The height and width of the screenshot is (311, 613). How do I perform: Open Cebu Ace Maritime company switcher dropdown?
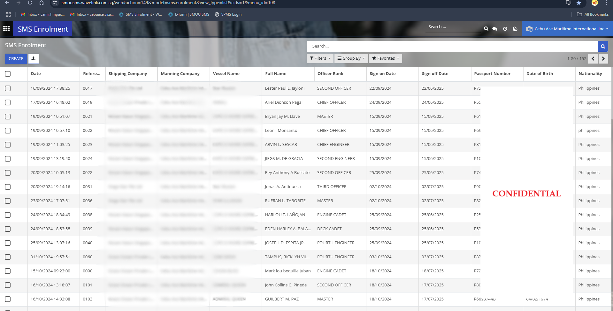tap(567, 29)
